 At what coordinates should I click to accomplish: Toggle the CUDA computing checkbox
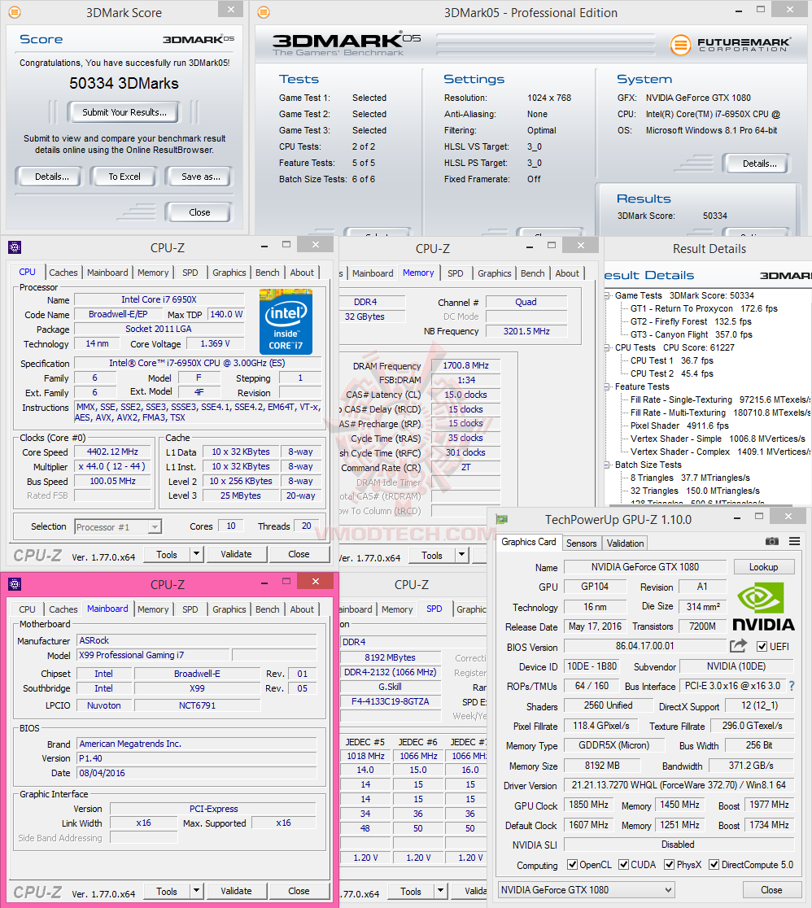point(624,865)
